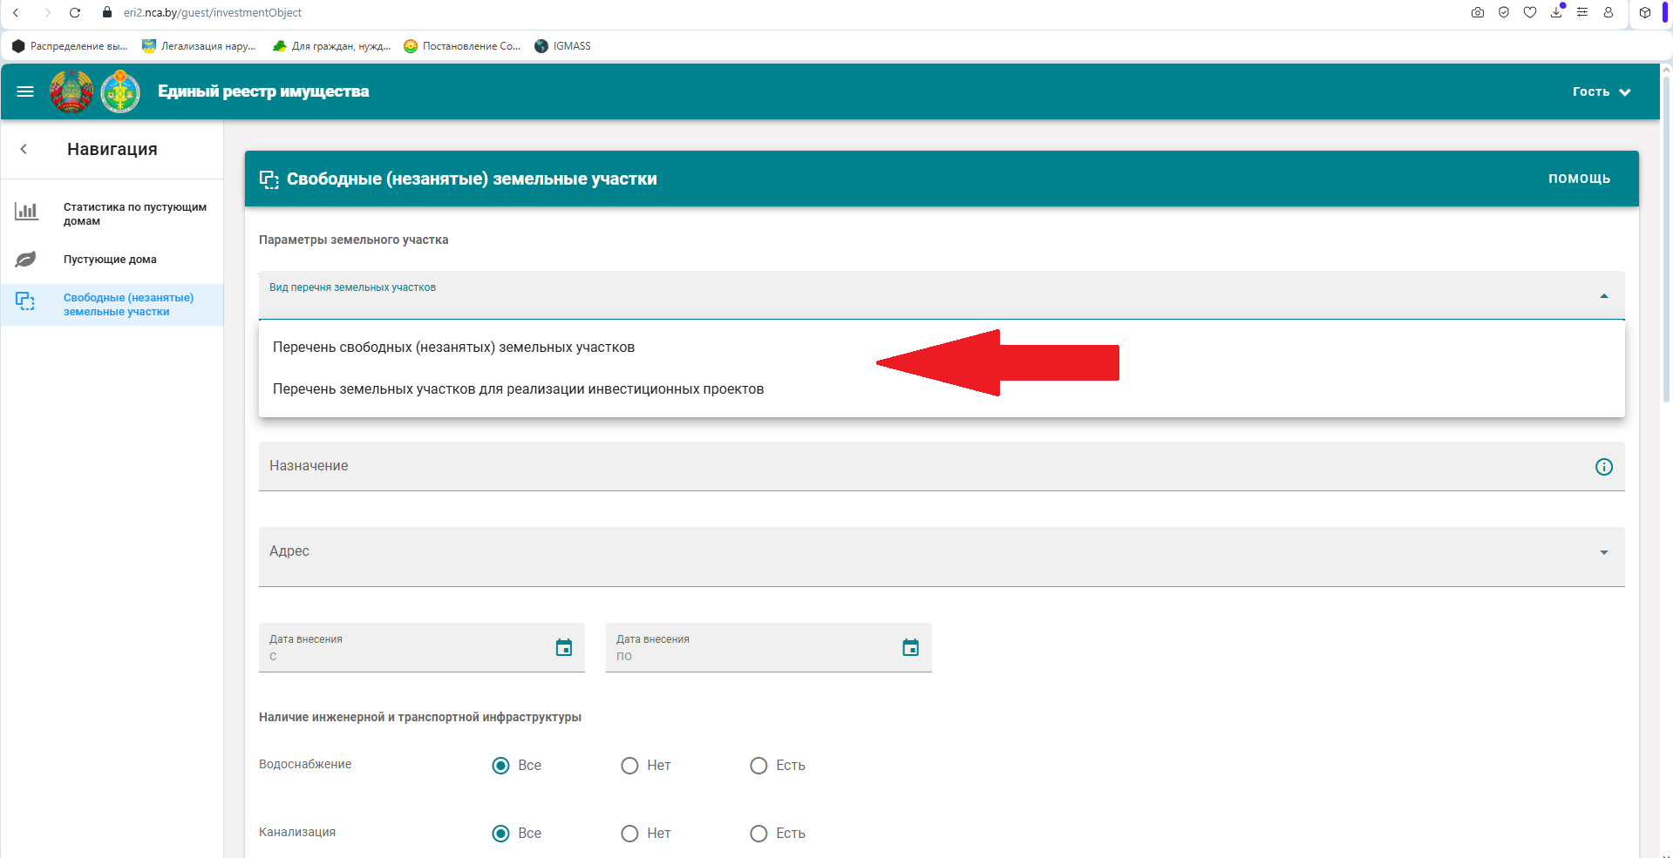Open the hamburger navigation menu
The height and width of the screenshot is (858, 1673).
(x=25, y=91)
